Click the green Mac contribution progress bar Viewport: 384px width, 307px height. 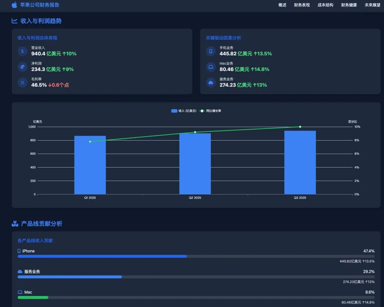click(33, 297)
